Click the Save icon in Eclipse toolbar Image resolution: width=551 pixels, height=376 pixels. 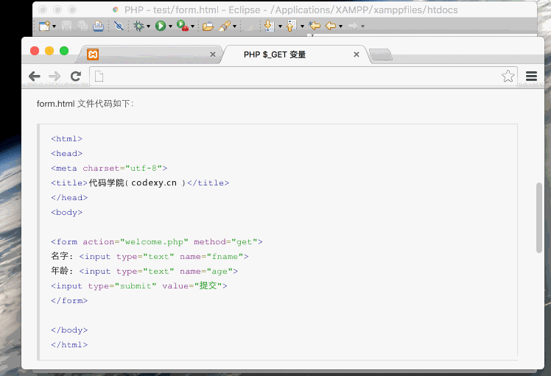pyautogui.click(x=67, y=26)
